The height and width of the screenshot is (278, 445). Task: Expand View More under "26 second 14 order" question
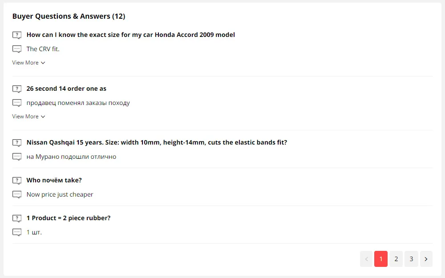point(28,117)
